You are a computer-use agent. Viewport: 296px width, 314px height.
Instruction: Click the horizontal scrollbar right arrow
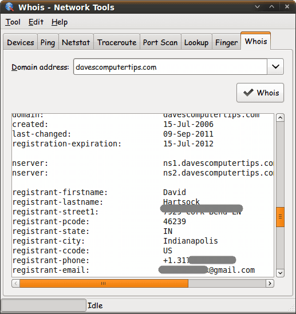[270, 283]
